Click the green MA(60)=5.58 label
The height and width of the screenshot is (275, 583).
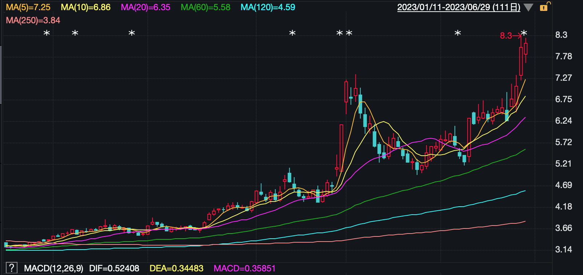point(206,7)
